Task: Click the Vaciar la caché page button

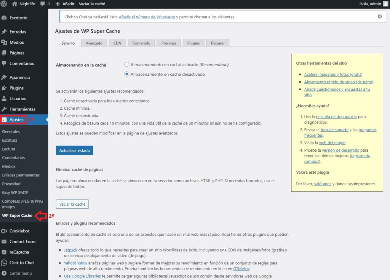Action: click(72, 204)
